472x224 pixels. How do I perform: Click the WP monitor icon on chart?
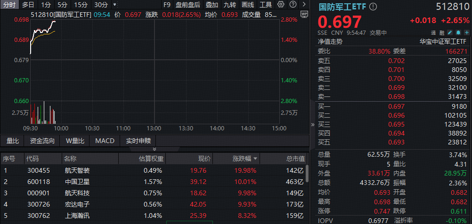(304, 14)
